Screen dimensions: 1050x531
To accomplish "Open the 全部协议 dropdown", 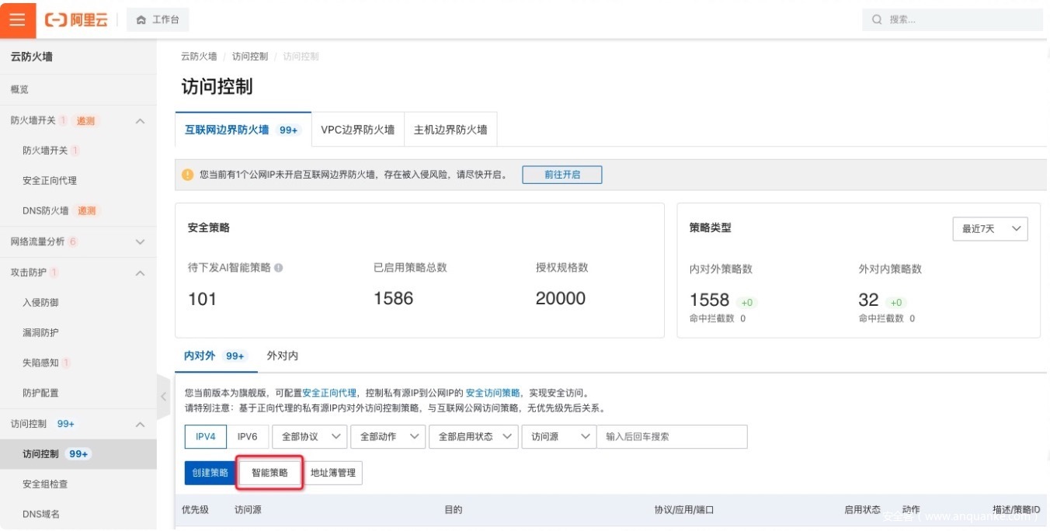I will click(x=309, y=436).
